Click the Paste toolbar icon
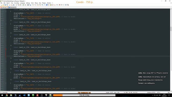This screenshot has width=172, height=97. coord(20,5)
